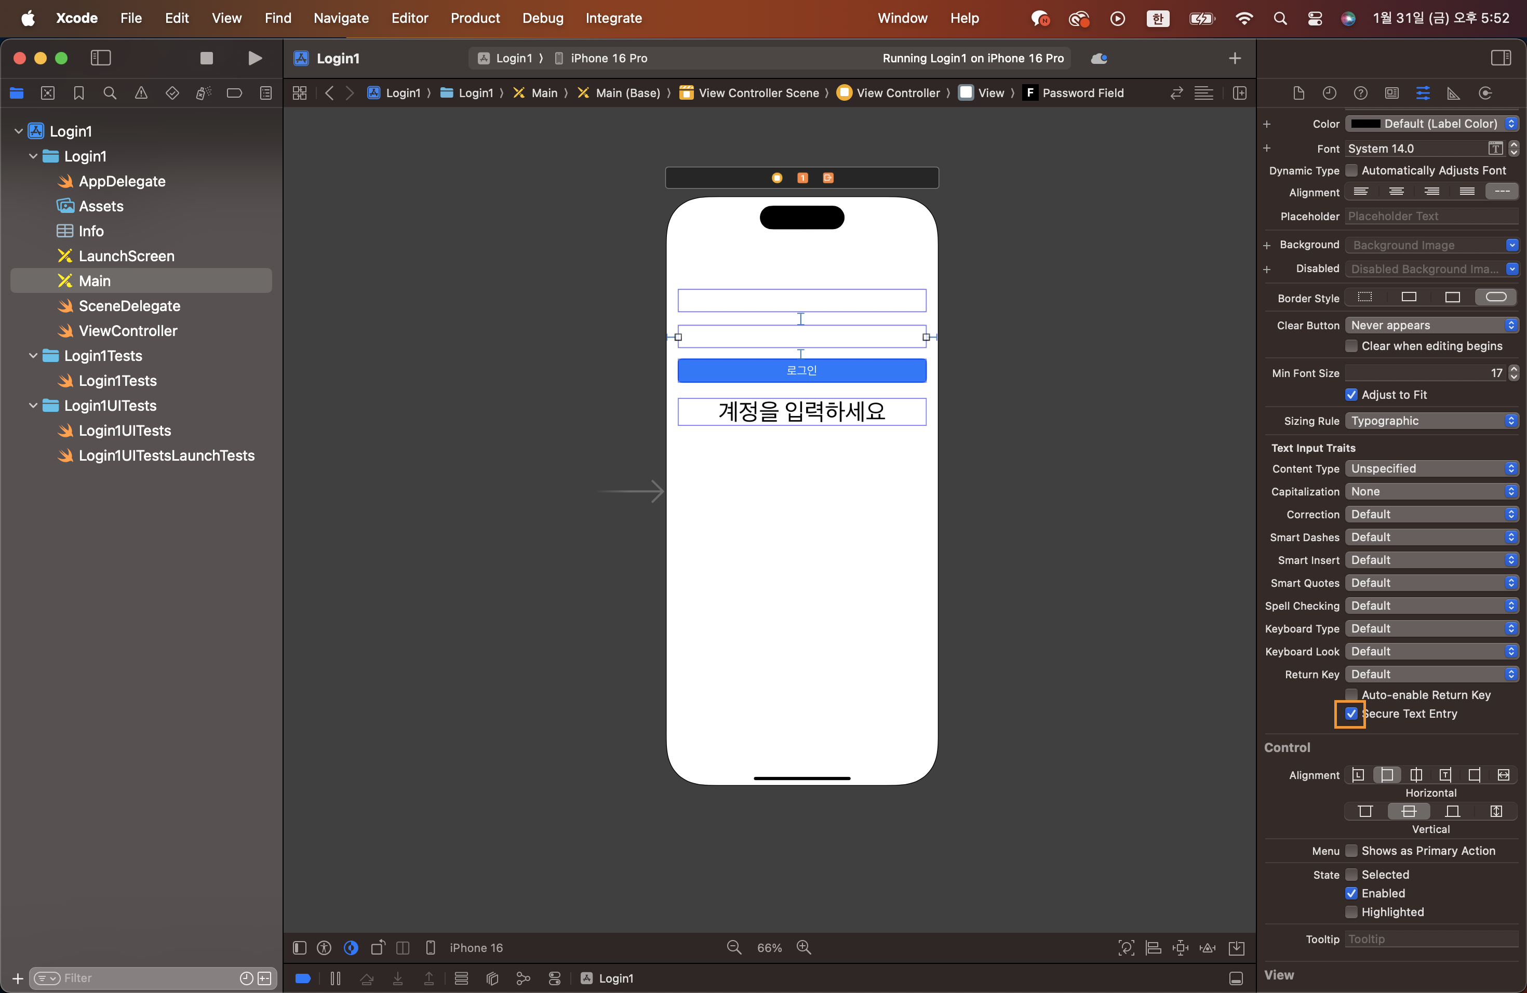Open the Connections inspector icon
The width and height of the screenshot is (1527, 993).
click(x=1484, y=93)
